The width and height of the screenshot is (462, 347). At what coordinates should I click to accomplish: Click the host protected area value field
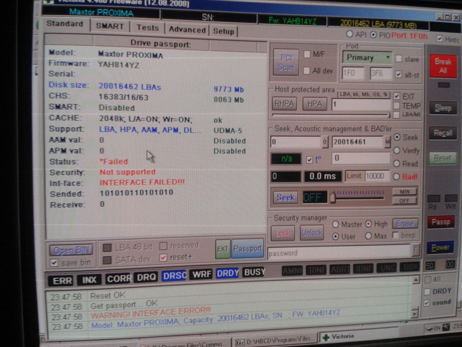point(361,105)
